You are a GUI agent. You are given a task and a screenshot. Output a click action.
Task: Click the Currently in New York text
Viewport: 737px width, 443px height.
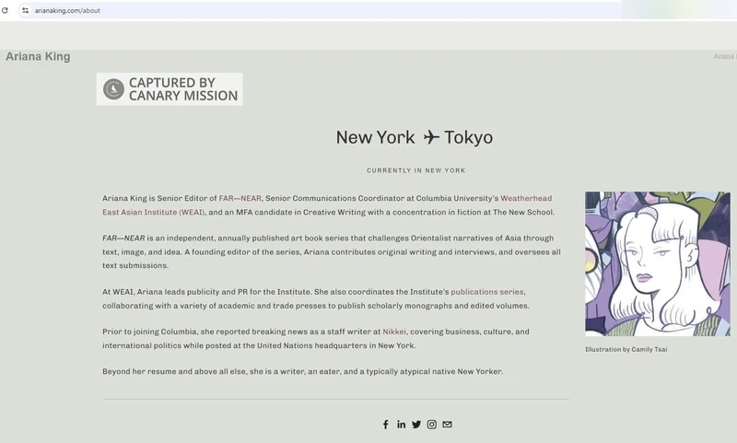click(415, 170)
